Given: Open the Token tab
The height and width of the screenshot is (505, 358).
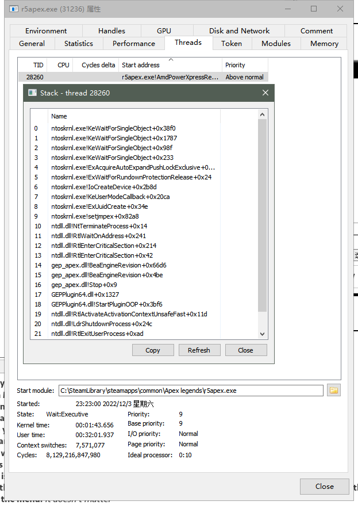Looking at the screenshot, I should pyautogui.click(x=232, y=44).
